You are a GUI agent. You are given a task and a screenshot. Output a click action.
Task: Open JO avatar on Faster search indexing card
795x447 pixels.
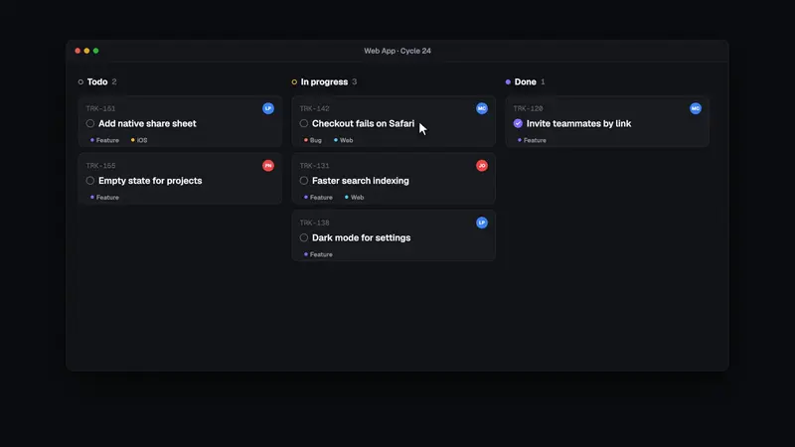(482, 166)
